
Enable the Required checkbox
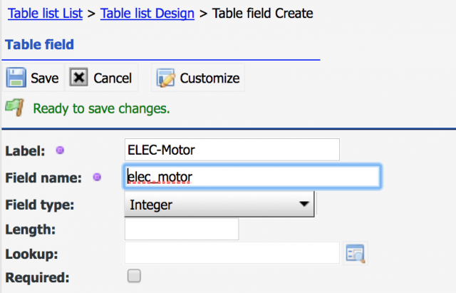click(134, 276)
